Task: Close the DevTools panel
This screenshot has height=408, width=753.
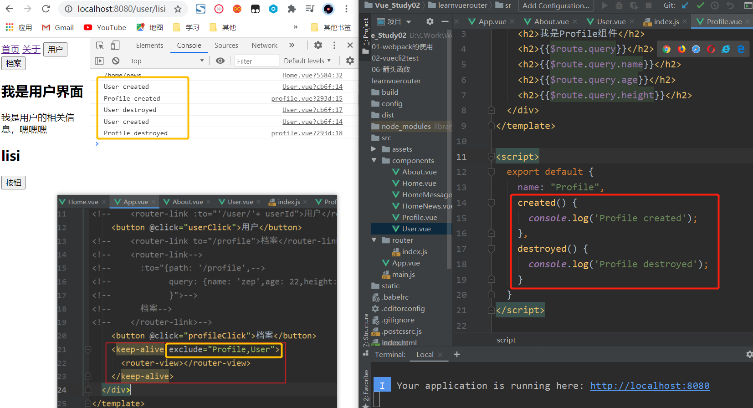Action: coord(350,45)
